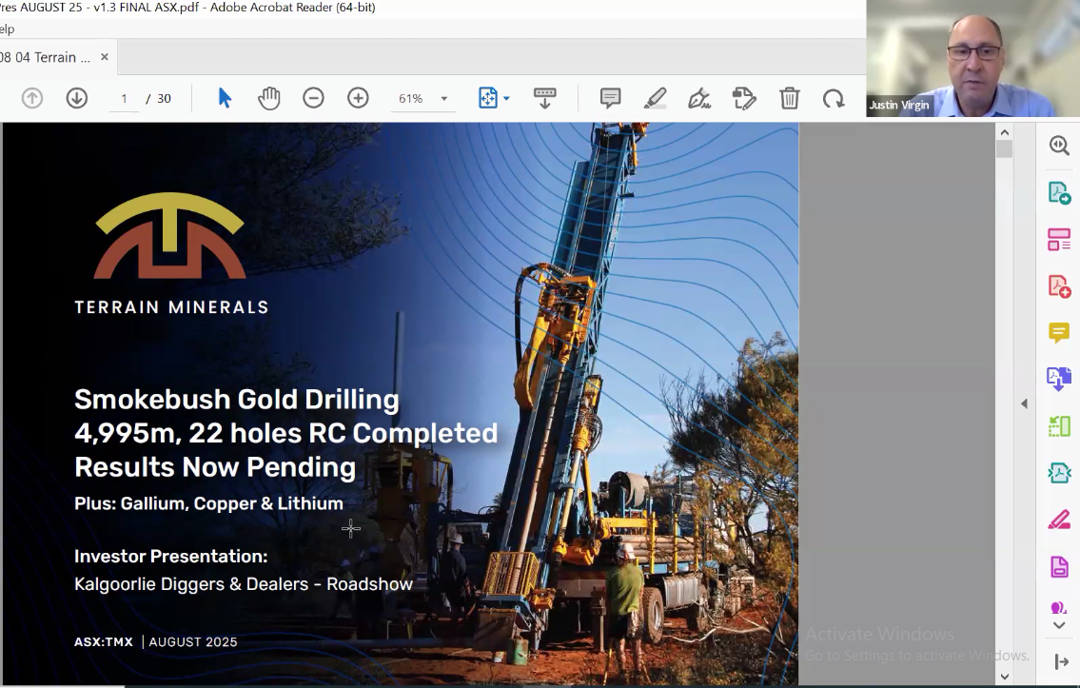This screenshot has height=688, width=1080.
Task: Collapse the right tools pane arrow
Action: click(x=1024, y=403)
